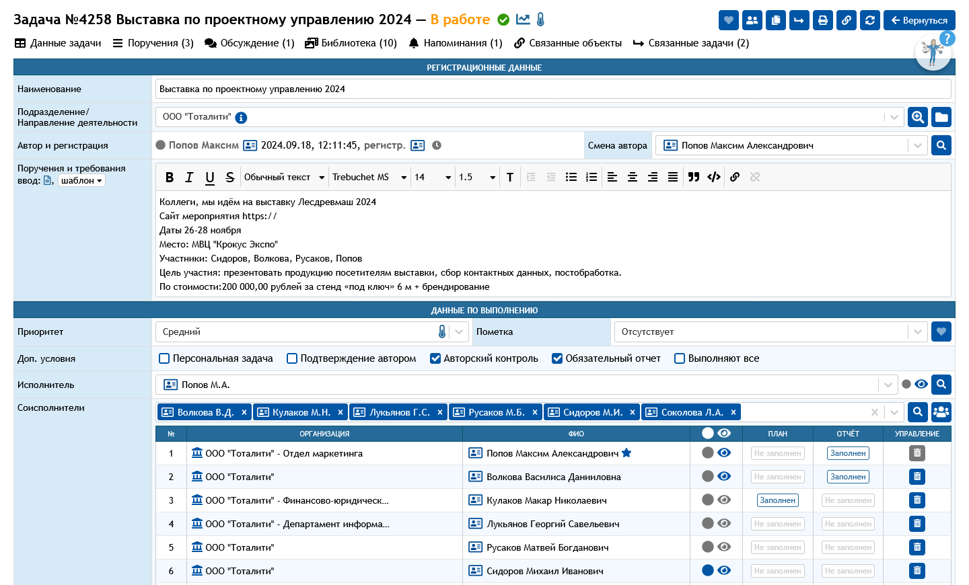The height and width of the screenshot is (585, 969).
Task: Click into the Наименование input field
Action: coord(552,89)
